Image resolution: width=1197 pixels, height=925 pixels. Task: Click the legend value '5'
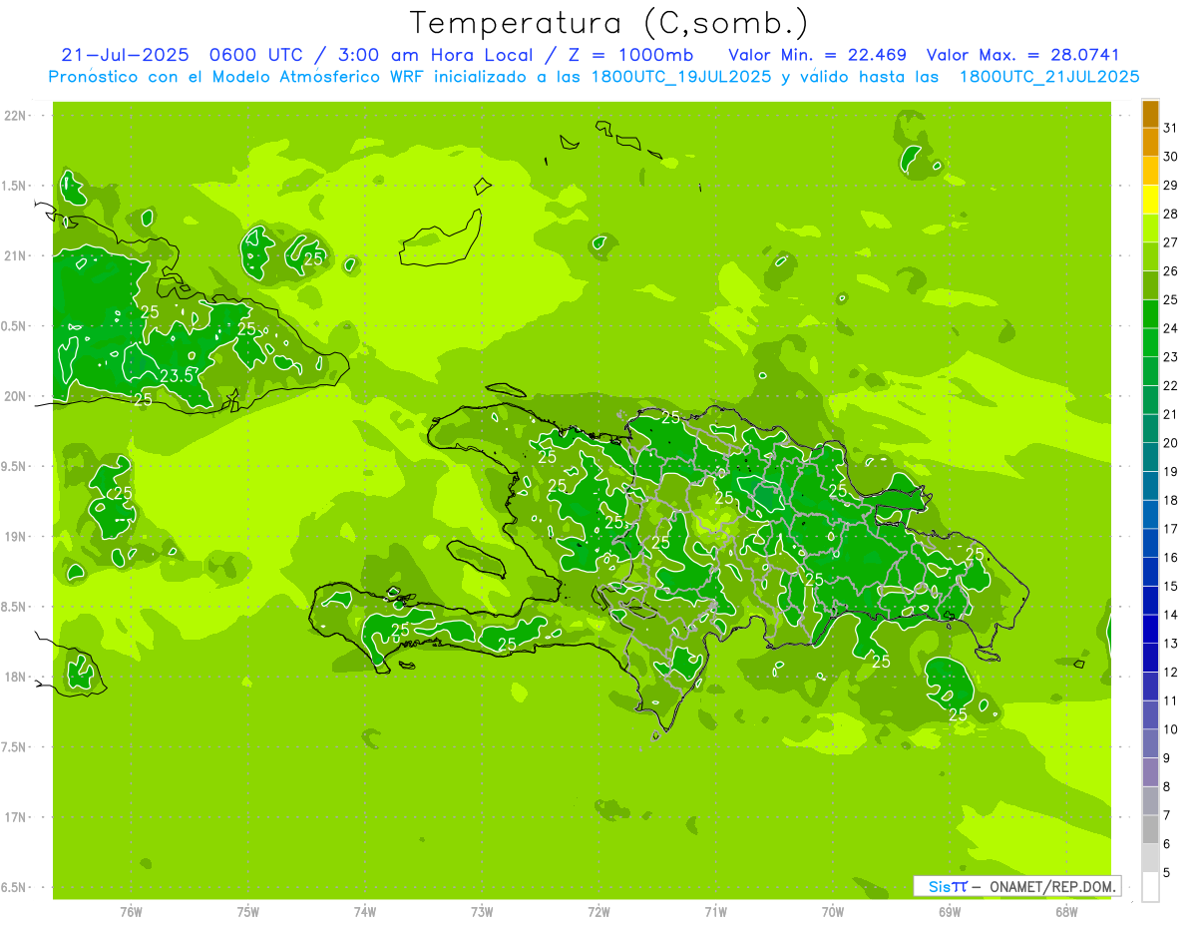[x=1167, y=873]
